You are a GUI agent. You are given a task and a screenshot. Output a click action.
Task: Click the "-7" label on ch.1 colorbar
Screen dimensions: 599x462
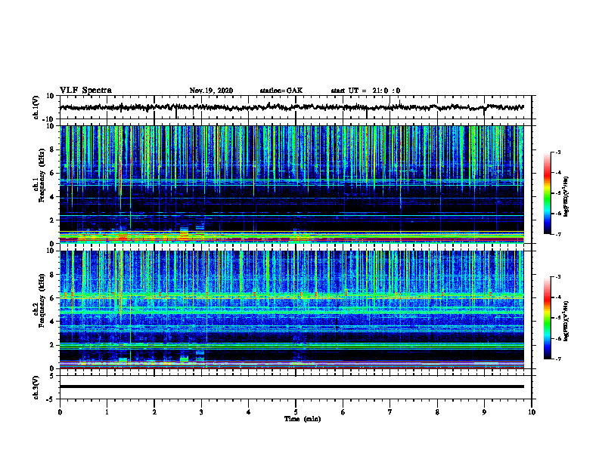[557, 234]
